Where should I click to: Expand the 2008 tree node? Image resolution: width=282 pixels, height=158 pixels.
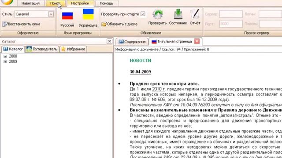(x=5, y=56)
